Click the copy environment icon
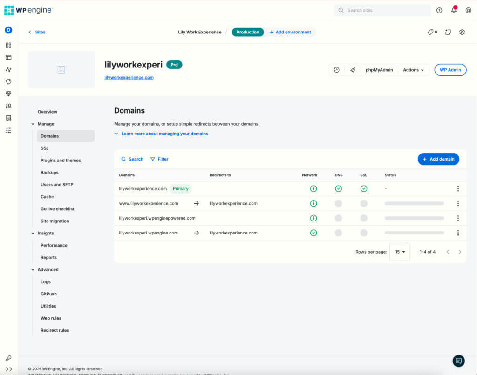This screenshot has height=375, width=477. coord(448,32)
